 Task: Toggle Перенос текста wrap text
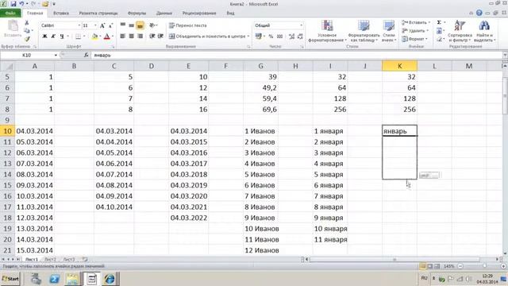188,25
